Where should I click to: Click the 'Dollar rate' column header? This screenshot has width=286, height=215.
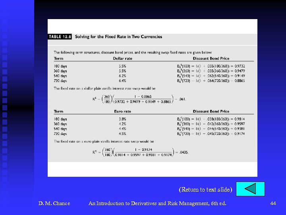(x=123, y=59)
